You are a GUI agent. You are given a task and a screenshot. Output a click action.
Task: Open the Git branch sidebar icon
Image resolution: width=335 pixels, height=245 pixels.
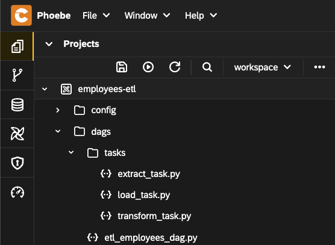coord(17,75)
